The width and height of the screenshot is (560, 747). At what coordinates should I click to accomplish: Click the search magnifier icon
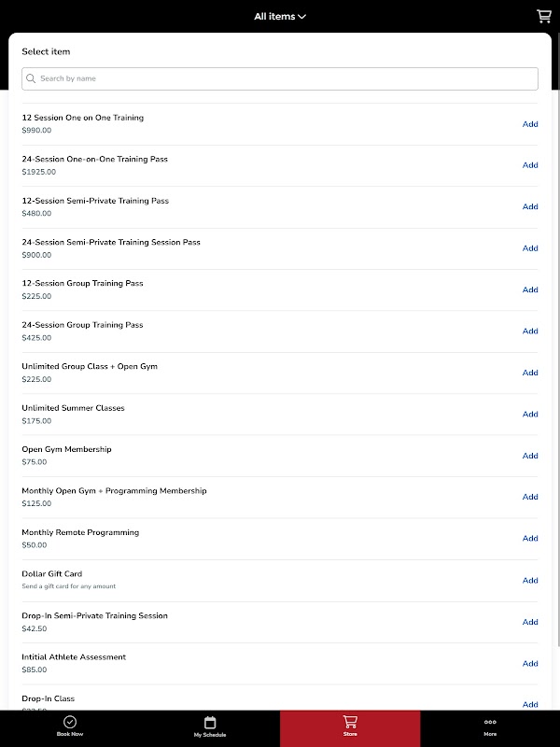pyautogui.click(x=32, y=78)
